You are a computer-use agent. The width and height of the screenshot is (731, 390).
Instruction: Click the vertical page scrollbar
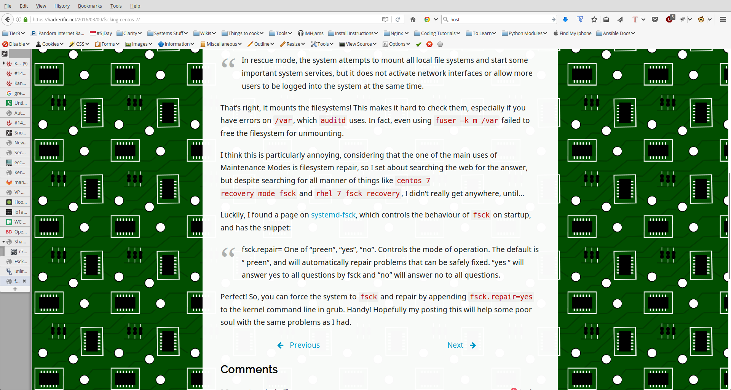tap(729, 225)
